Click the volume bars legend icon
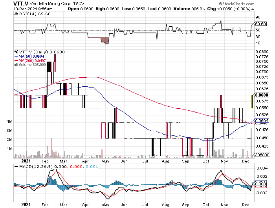275x208 pixels. [16, 65]
